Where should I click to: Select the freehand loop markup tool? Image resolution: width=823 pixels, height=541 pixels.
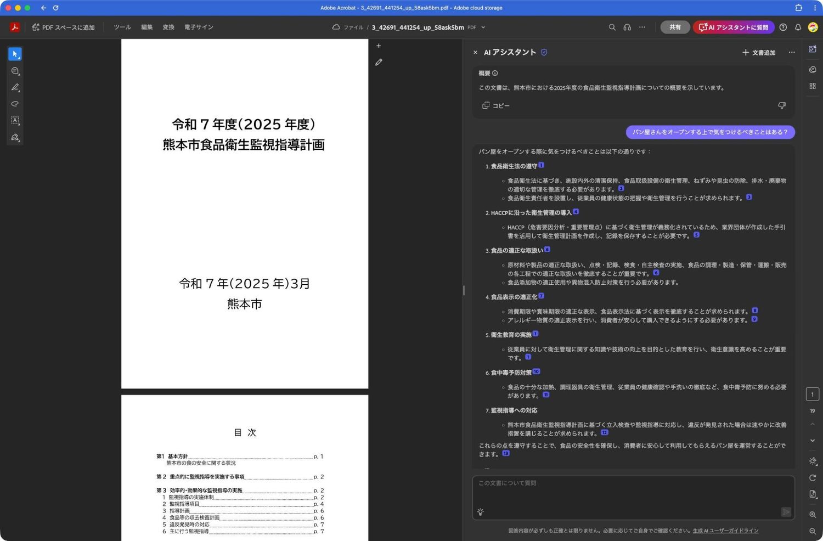tap(15, 104)
